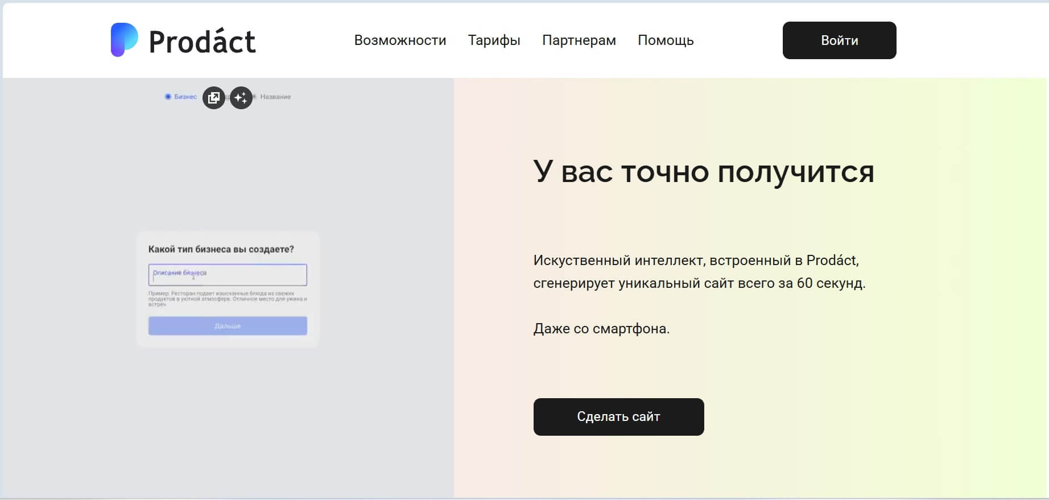1049x500 pixels.
Task: Select the Название step indicator
Action: (272, 97)
